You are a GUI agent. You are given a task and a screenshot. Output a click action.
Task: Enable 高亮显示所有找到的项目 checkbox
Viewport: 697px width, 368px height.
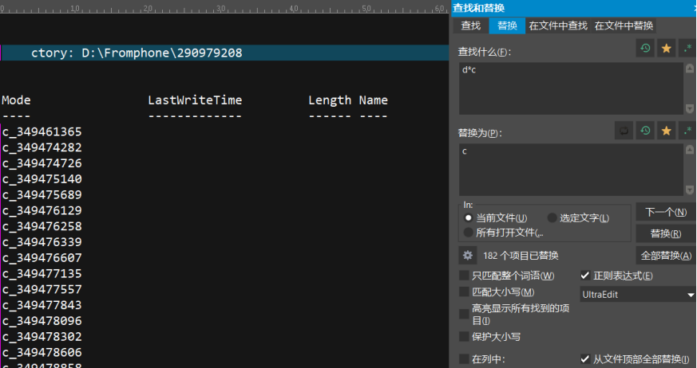464,314
